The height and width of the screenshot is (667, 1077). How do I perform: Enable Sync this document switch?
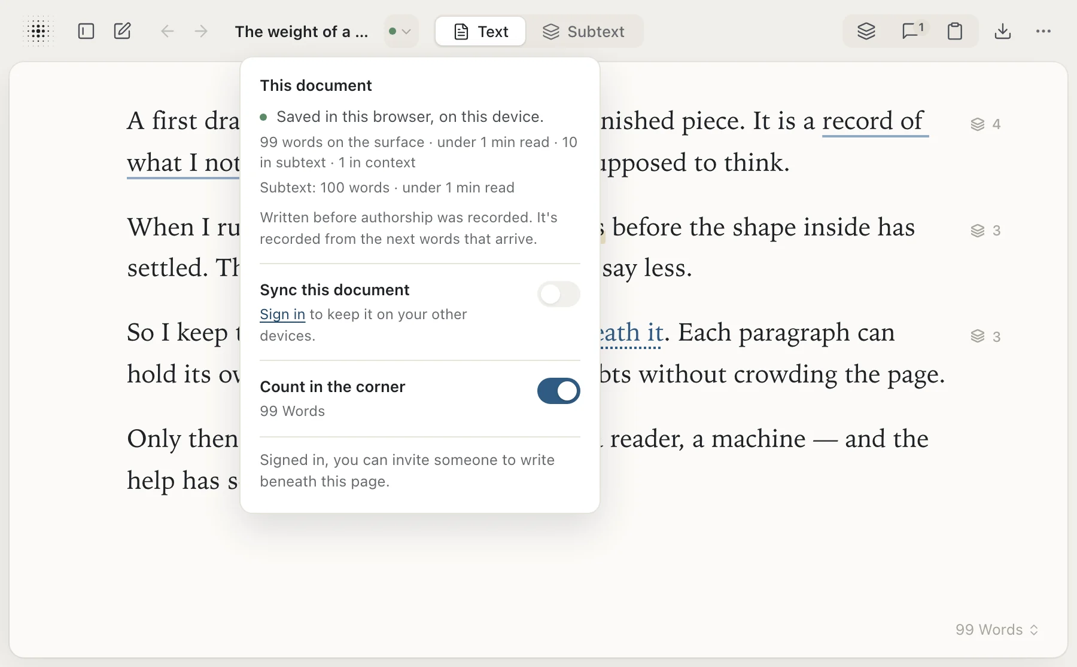559,294
